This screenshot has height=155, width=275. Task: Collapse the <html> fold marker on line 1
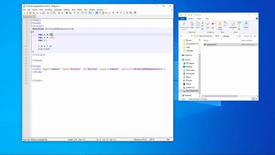click(31, 20)
